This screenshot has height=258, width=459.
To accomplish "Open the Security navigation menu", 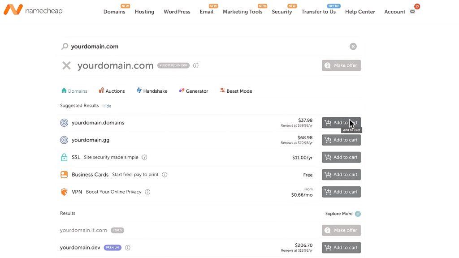I will coord(281,12).
